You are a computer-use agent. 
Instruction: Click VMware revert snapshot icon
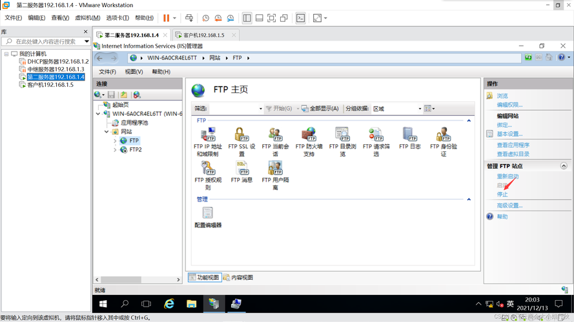[218, 18]
